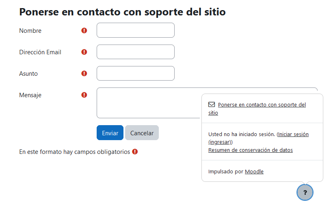This screenshot has width=331, height=211.
Task: Open the popup's soporte del sitio link
Action: pos(262,105)
